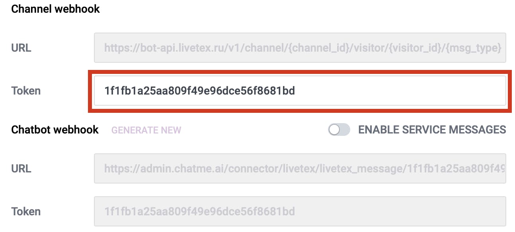515x232 pixels.
Task: Click the Chatbot webhook heading
Action: click(x=55, y=130)
